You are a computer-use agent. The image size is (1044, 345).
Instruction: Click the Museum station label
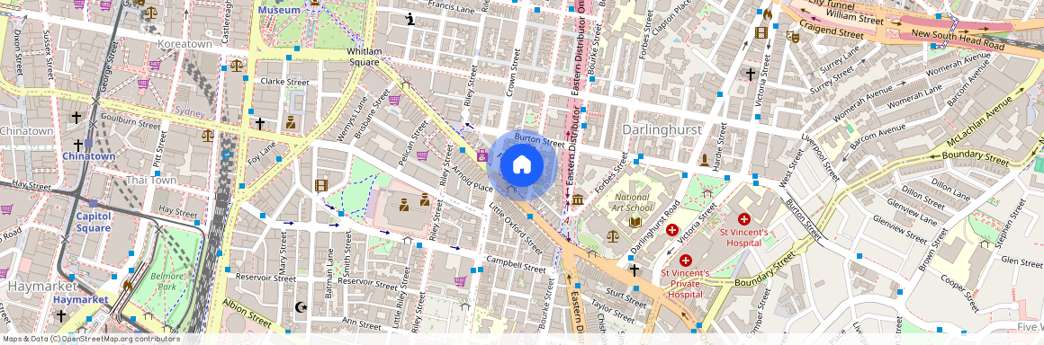(279, 10)
